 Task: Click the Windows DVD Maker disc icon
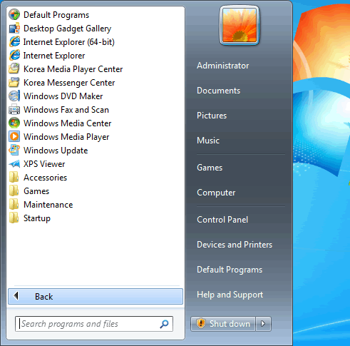tap(14, 96)
